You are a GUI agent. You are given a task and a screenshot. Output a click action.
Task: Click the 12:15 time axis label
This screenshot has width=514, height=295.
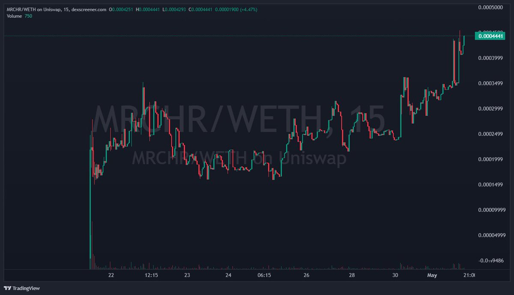tap(152, 275)
